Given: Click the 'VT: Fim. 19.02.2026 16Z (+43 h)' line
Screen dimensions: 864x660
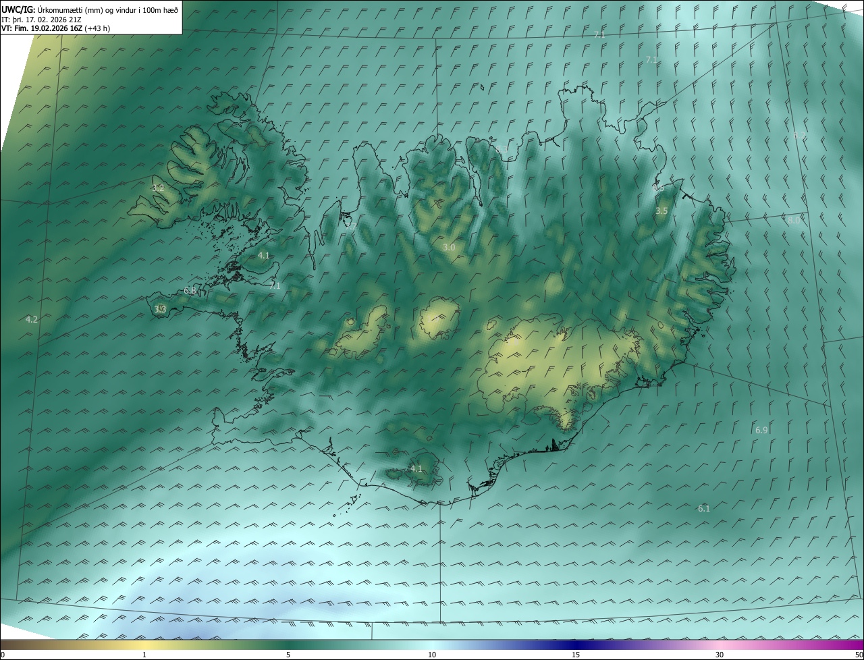Looking at the screenshot, I should pos(55,28).
